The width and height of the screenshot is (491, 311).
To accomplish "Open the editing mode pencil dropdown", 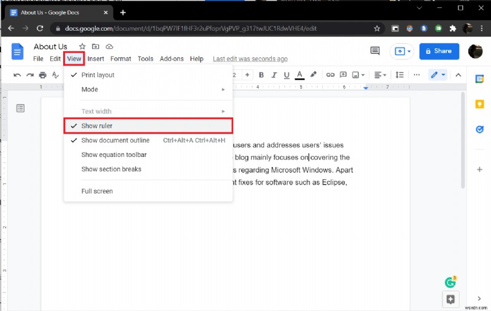I will click(438, 75).
